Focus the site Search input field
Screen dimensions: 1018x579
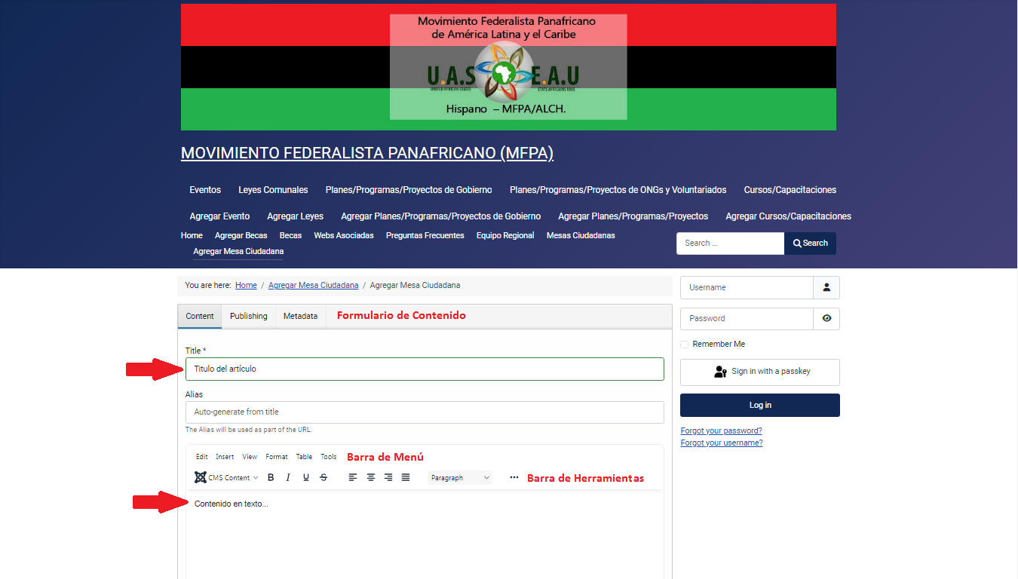[x=731, y=244]
